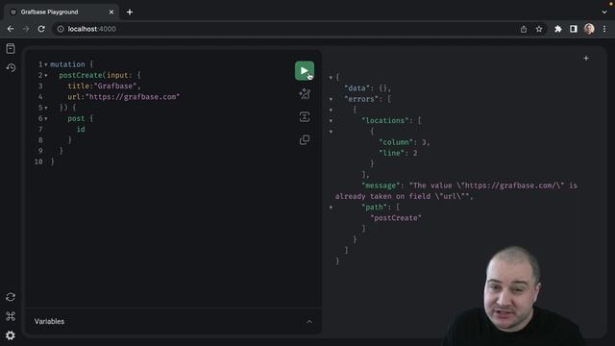The image size is (615, 346).
Task: Collapse the "locations" array arrow
Action: 331,121
